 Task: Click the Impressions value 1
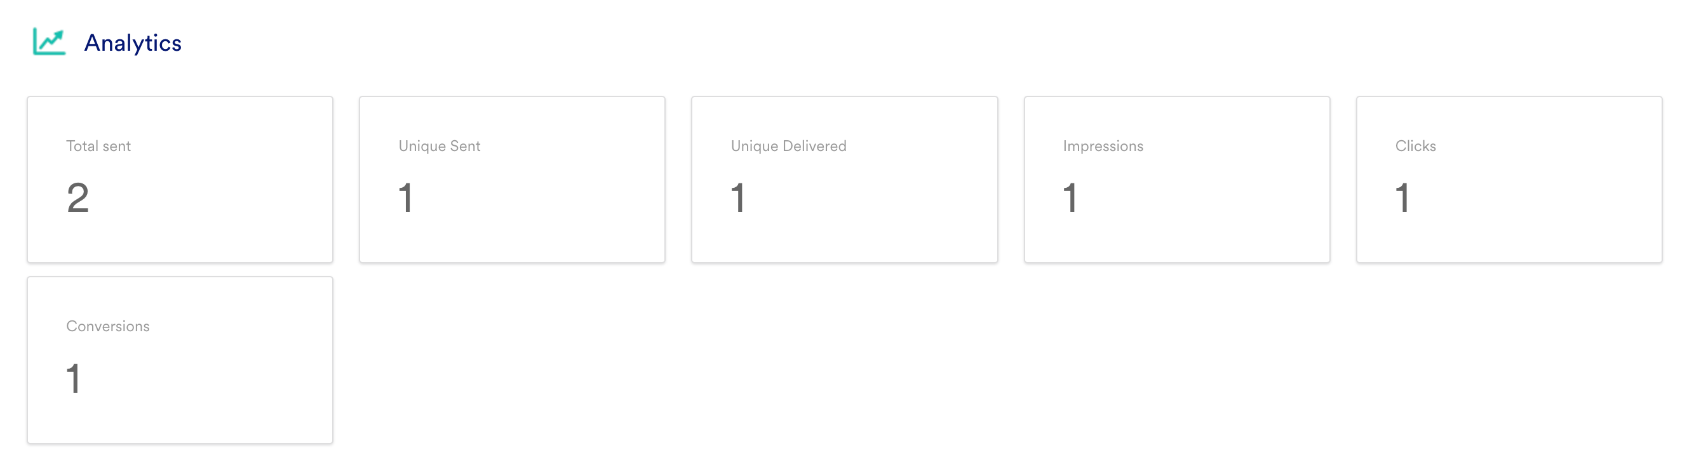tap(1070, 197)
